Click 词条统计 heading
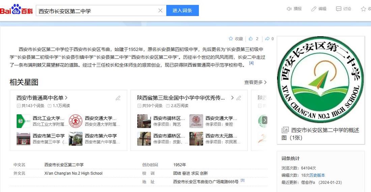This screenshot has width=371, height=192. click(290, 159)
